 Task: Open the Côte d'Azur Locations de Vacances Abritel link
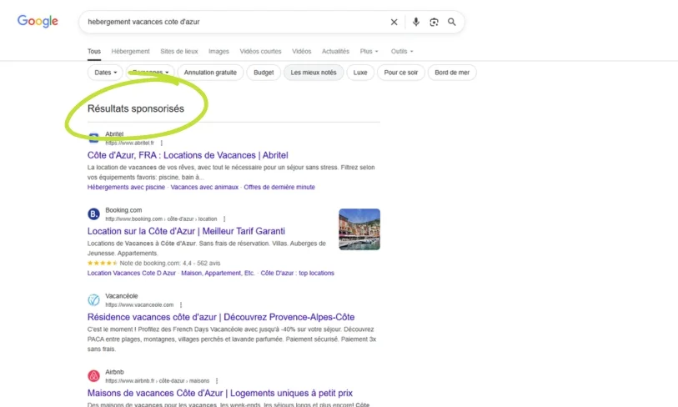(188, 155)
